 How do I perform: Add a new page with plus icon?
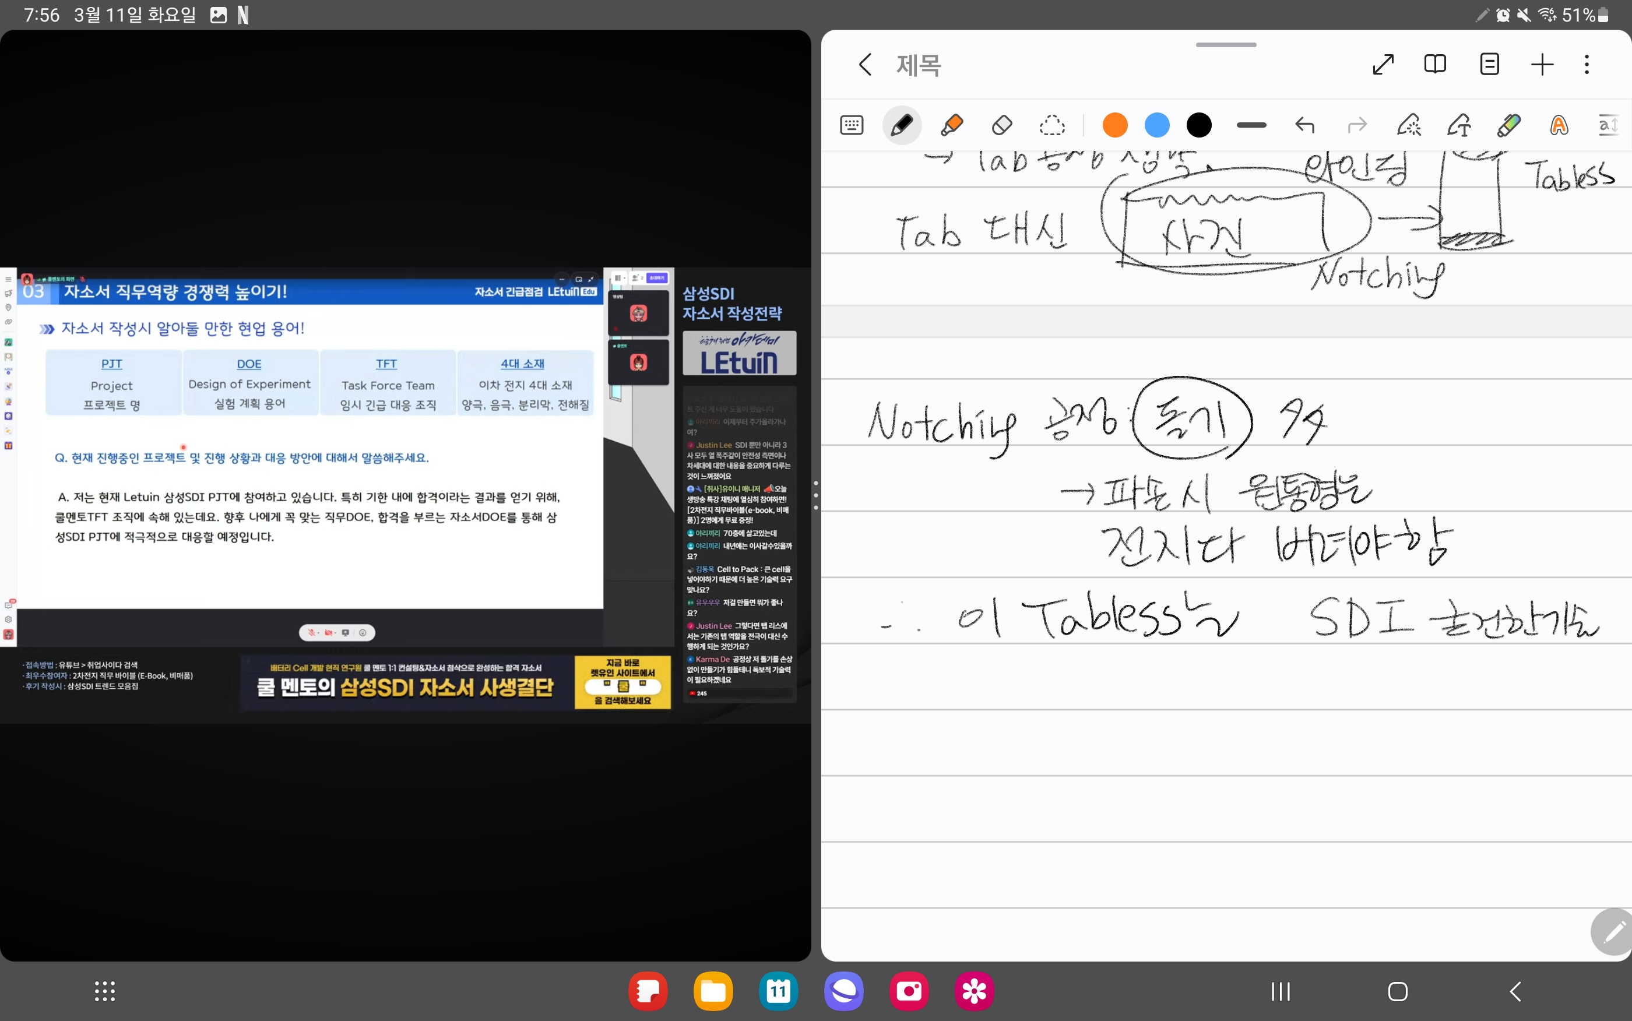[1542, 65]
